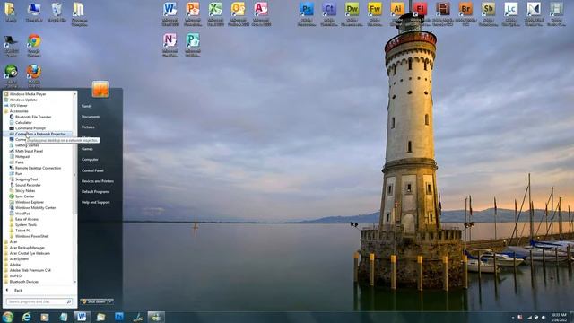Viewport: 574px width, 323px height.
Task: Open the Outlook desktop shortcut
Action: [239, 14]
